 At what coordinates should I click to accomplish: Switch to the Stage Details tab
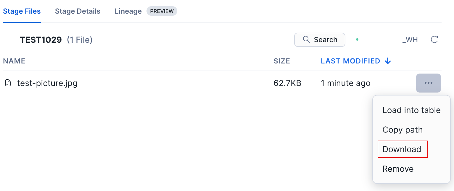pyautogui.click(x=77, y=11)
